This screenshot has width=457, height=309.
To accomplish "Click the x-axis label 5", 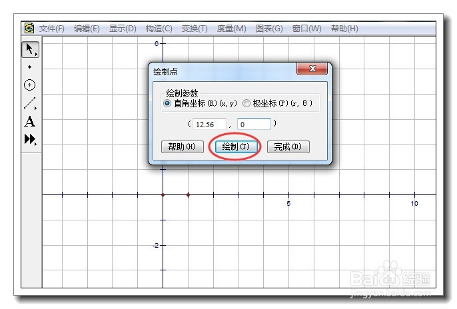I will tap(288, 203).
